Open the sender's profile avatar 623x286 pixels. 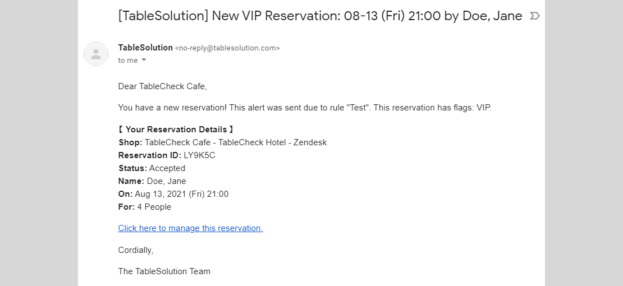[96, 54]
